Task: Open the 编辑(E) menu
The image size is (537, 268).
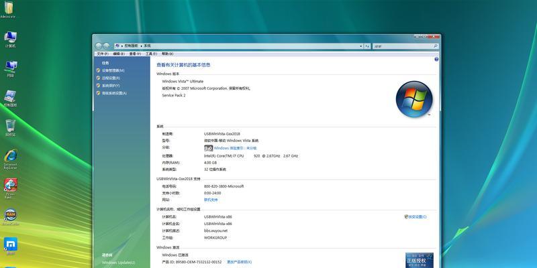Action: tap(119, 54)
